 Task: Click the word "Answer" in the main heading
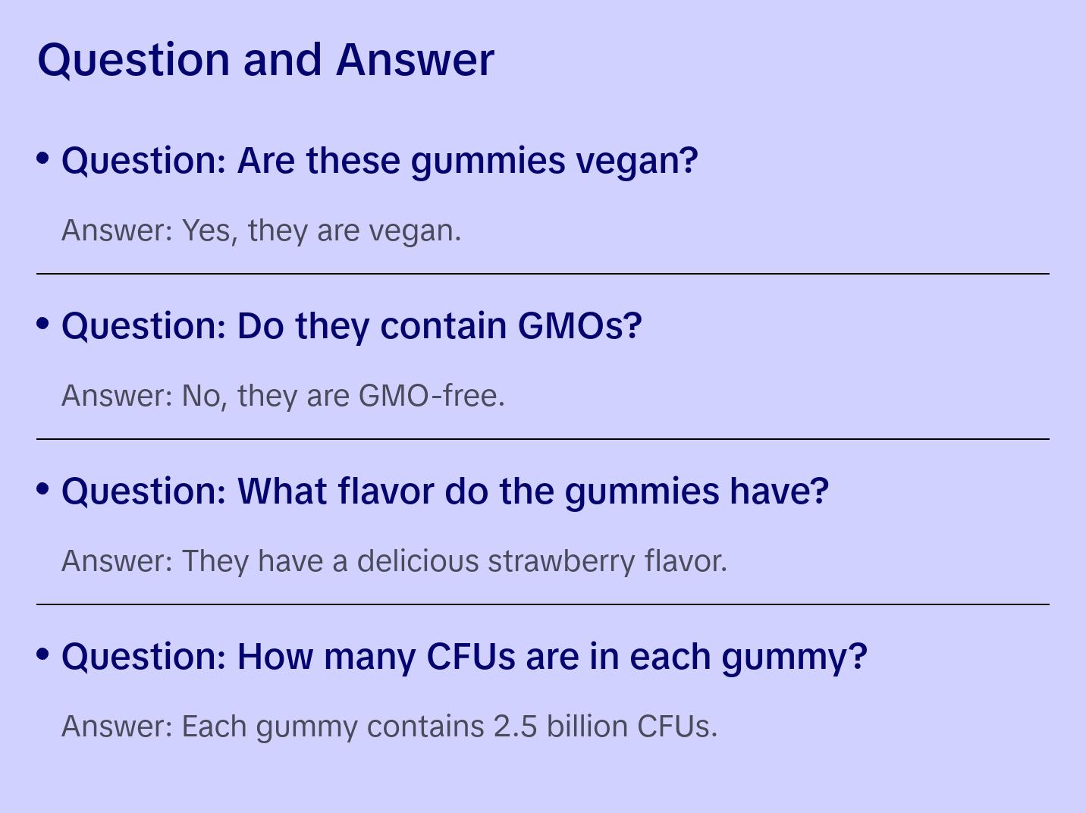coord(415,59)
